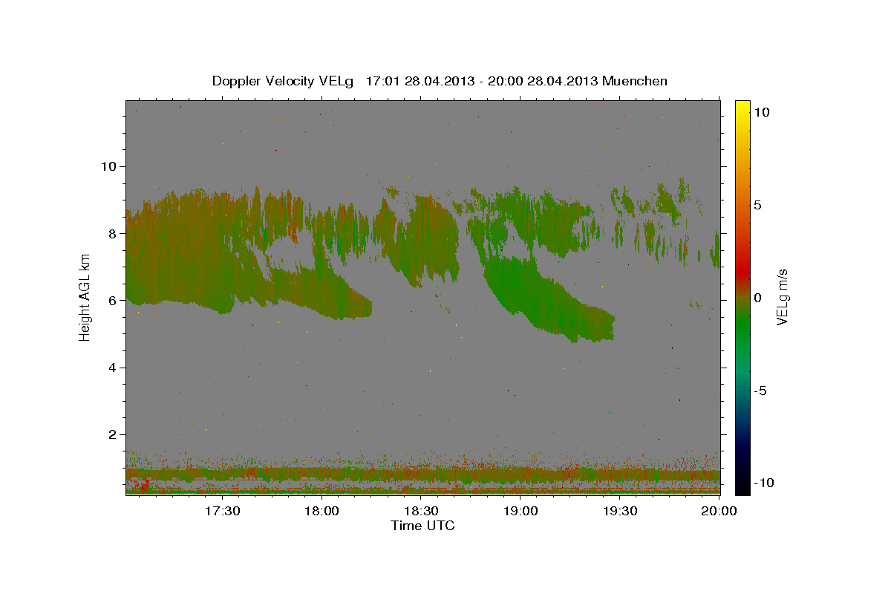Viewport: 891px width, 594px height.
Task: Click the 'Muenchen' location in title
Action: [x=635, y=81]
